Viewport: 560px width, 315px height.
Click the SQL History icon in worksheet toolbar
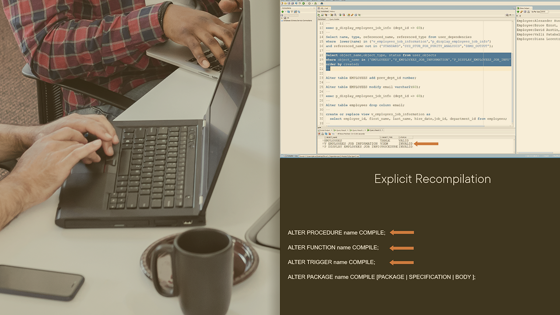click(356, 15)
